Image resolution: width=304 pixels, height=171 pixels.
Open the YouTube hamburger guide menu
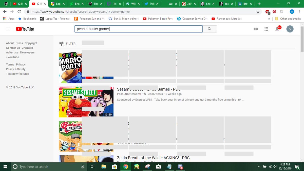coord(8,29)
